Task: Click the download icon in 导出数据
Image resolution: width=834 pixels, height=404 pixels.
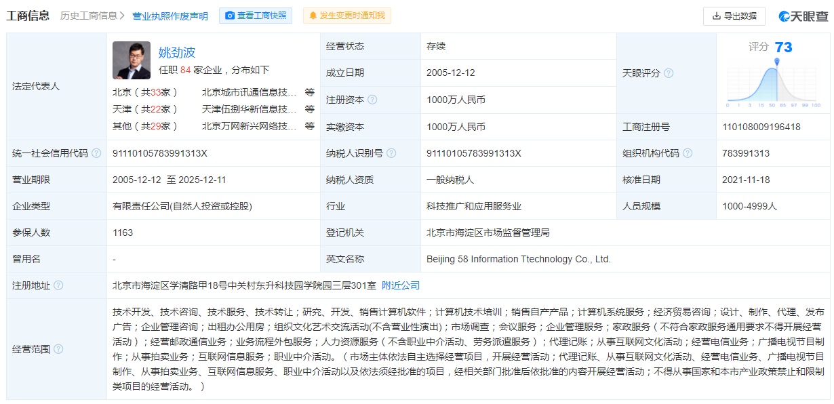Action: pyautogui.click(x=716, y=16)
